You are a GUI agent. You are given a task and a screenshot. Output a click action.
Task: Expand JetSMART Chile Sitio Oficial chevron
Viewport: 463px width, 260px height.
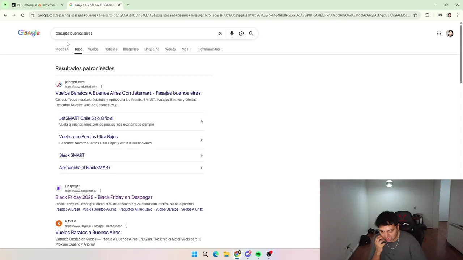point(201,121)
